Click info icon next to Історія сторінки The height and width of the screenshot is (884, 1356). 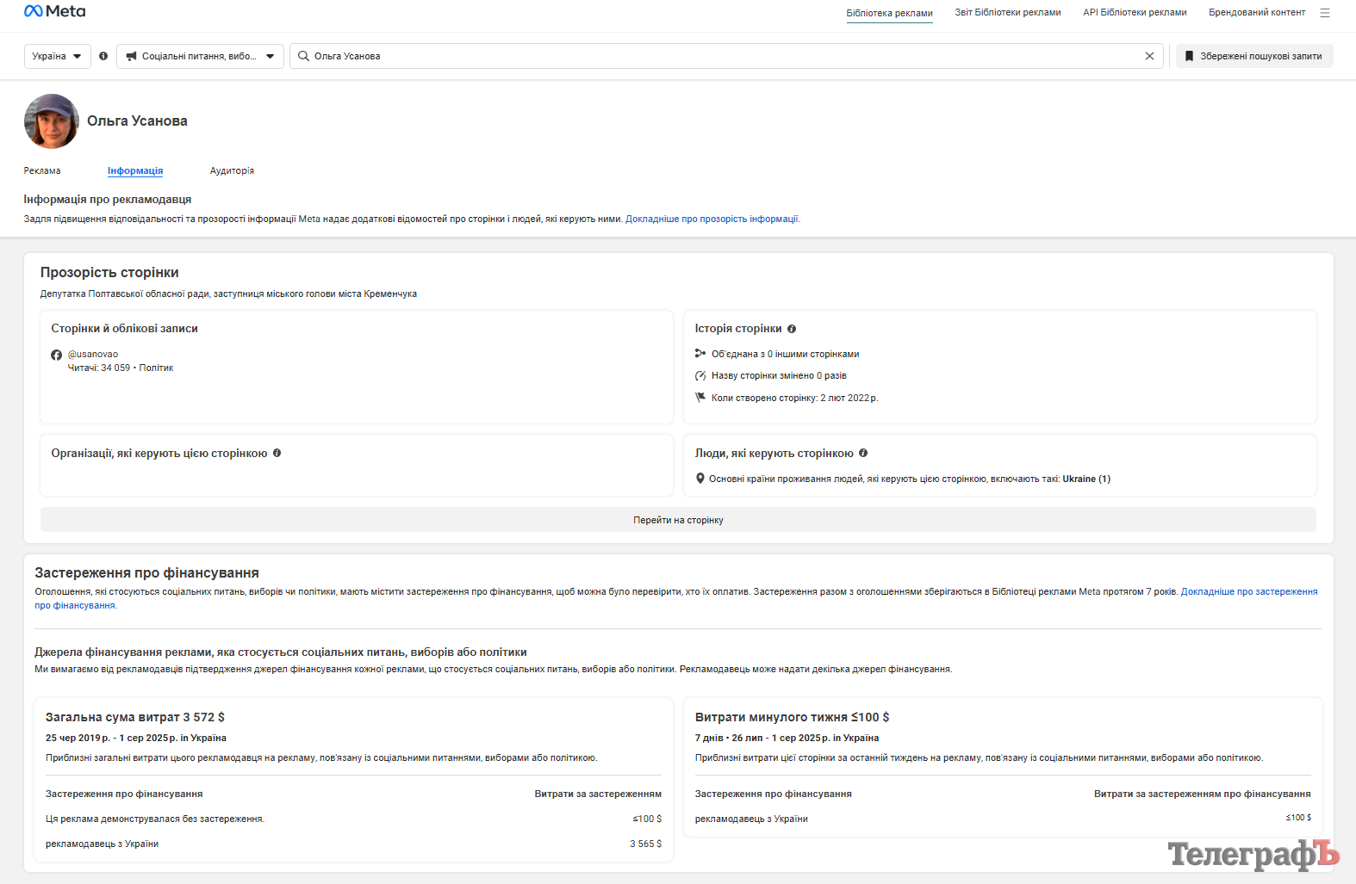[792, 329]
